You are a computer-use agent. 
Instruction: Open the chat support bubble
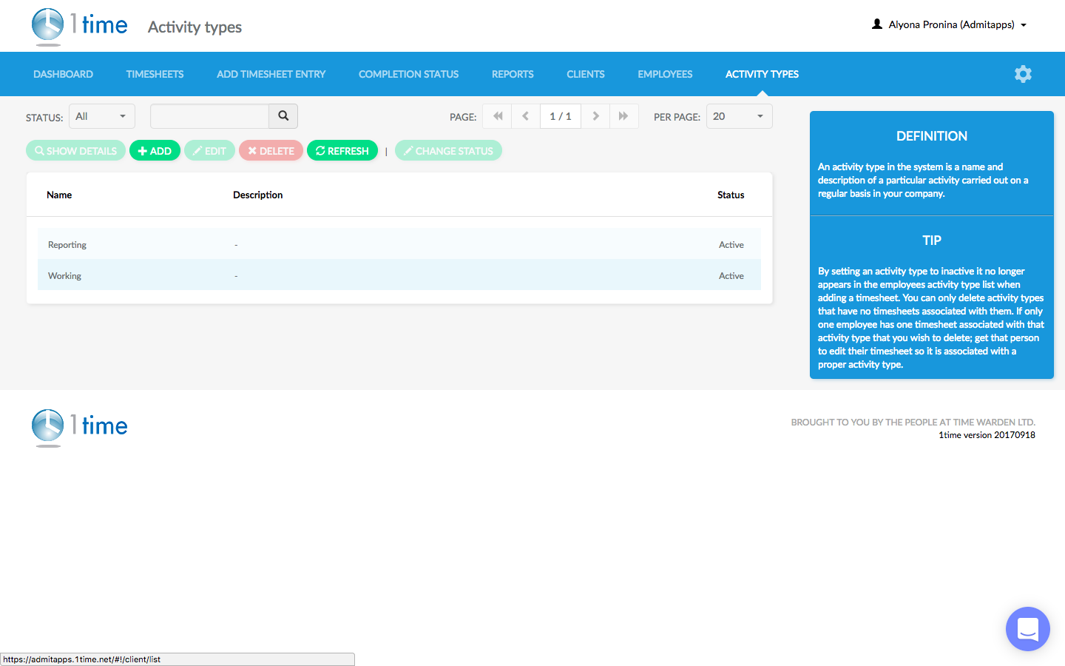[x=1027, y=629]
